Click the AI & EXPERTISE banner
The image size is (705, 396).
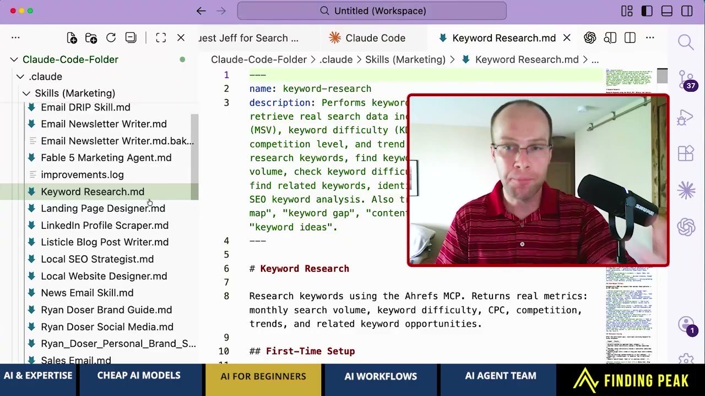click(x=38, y=376)
